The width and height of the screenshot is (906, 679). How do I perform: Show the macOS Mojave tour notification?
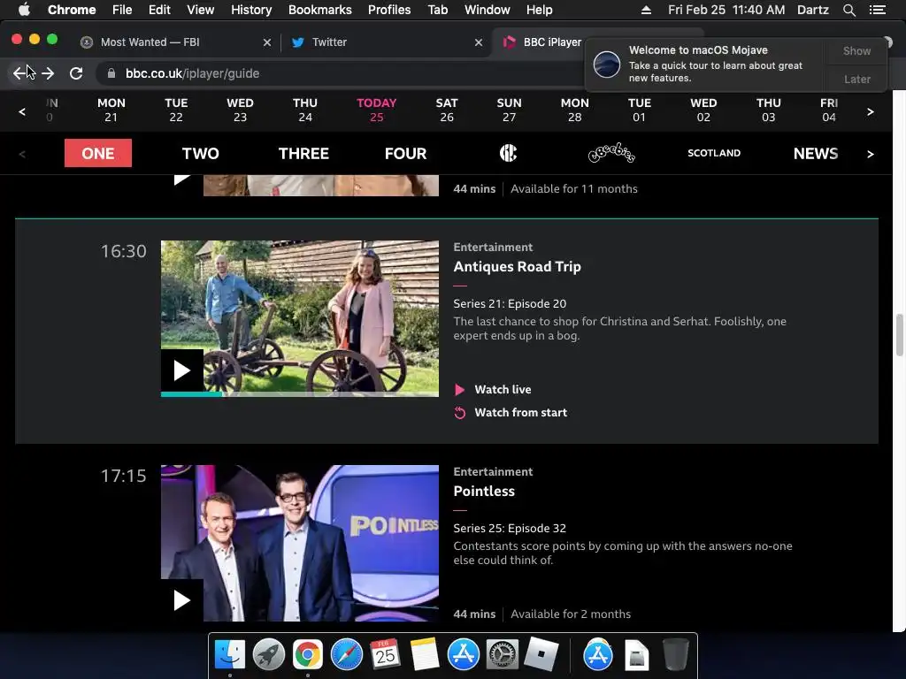[856, 50]
